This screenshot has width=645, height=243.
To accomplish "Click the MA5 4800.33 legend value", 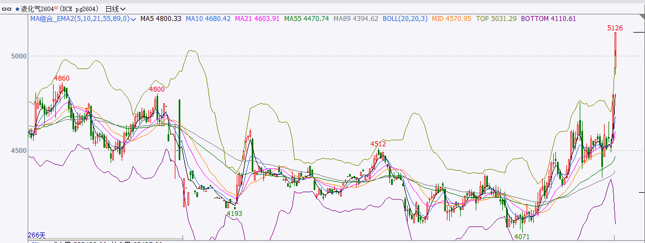I will (x=161, y=18).
